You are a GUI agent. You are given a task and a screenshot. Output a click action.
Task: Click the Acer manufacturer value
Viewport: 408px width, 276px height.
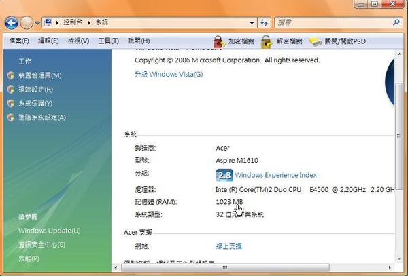pos(222,148)
